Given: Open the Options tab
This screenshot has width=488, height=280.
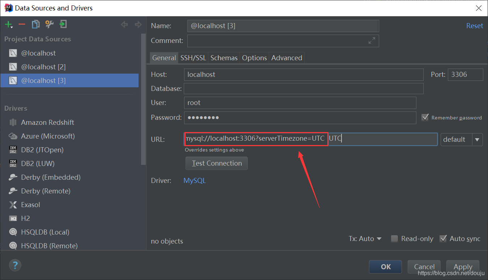Looking at the screenshot, I should coord(254,58).
